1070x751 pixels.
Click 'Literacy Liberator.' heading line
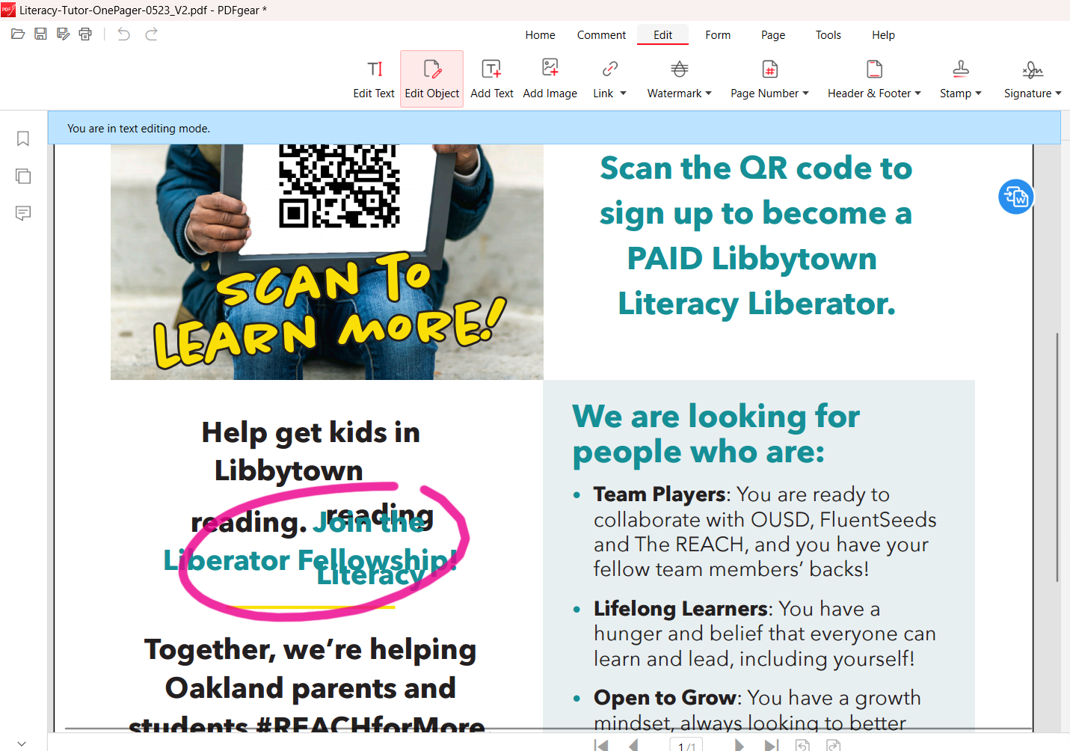coord(757,304)
